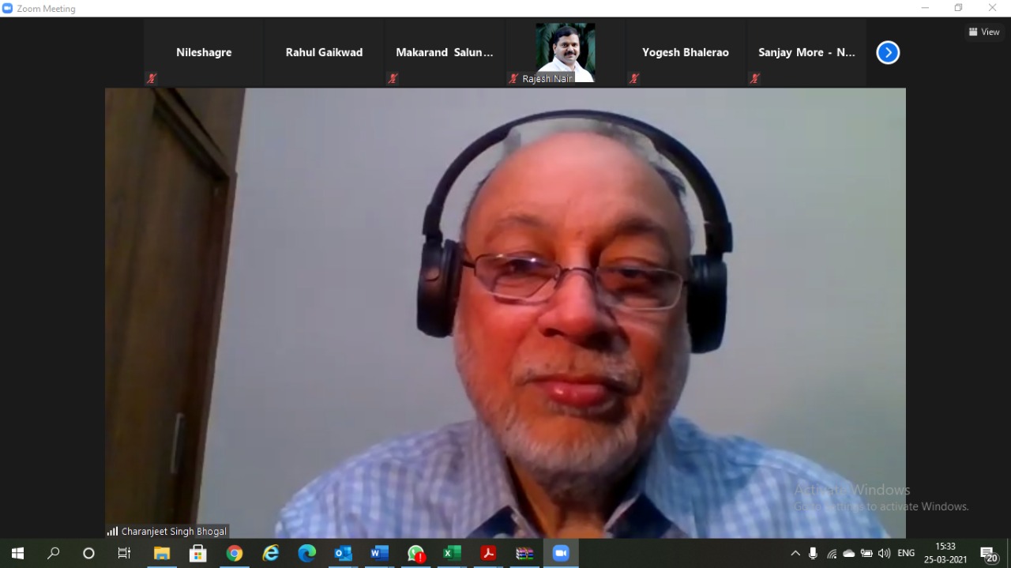This screenshot has height=568, width=1011.
Task: Launch Google Chrome from the taskbar
Action: coord(235,553)
